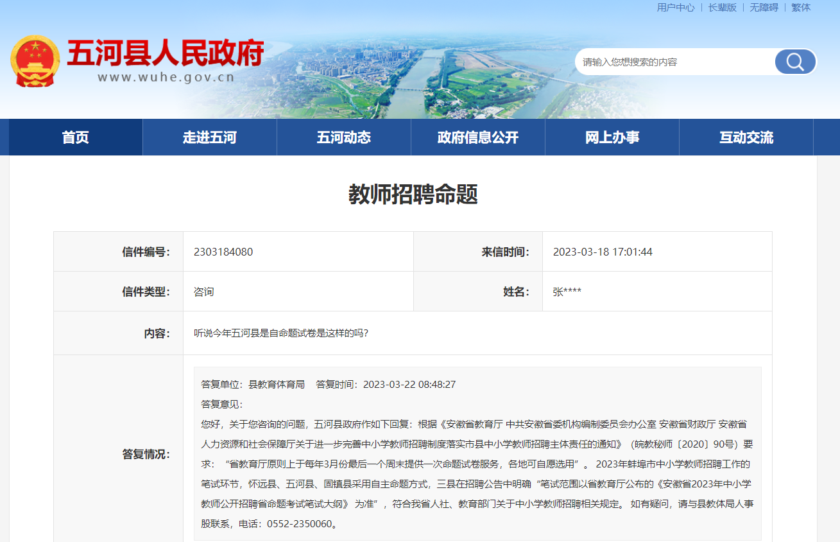Screen dimensions: 840x542
Task: Click the www.wuhe.gov.cn address text
Action: point(166,78)
